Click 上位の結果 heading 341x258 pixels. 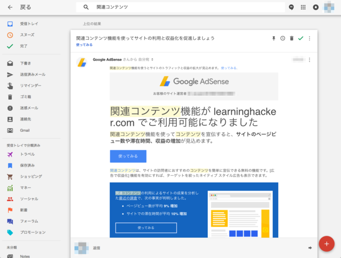pos(92,24)
